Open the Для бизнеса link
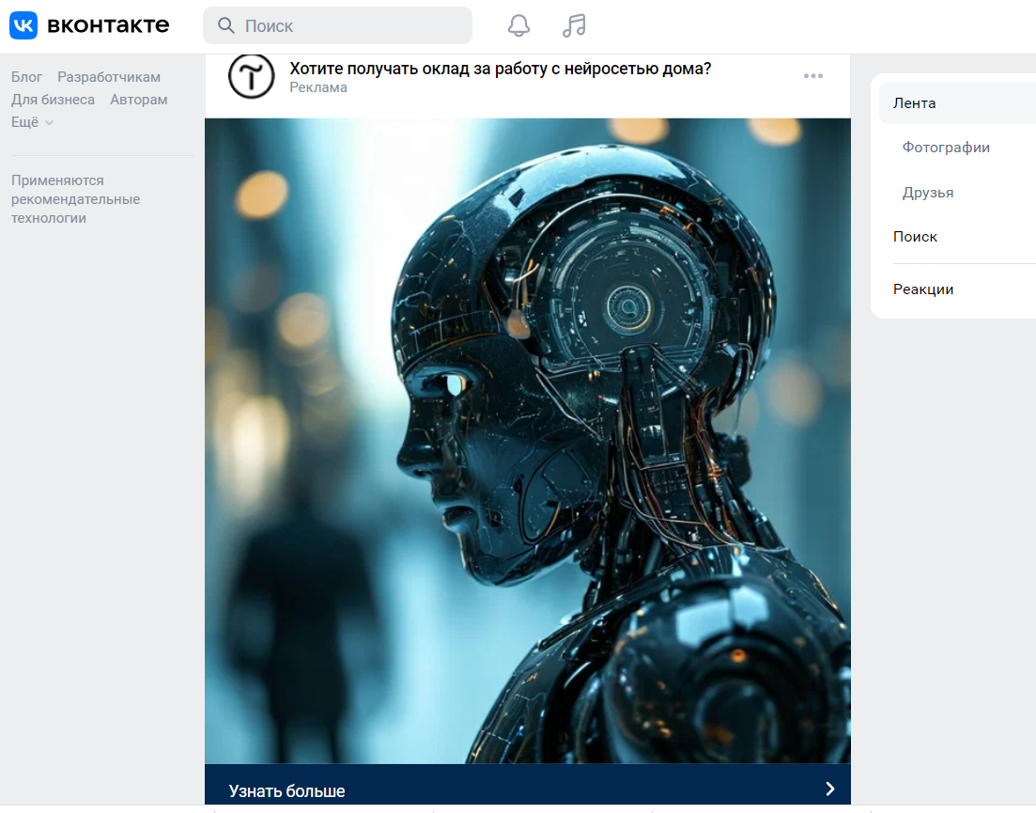This screenshot has height=813, width=1036. click(x=53, y=99)
